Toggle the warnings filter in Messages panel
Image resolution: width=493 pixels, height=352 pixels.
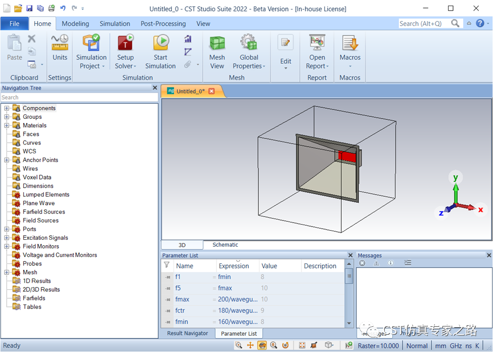coord(376,263)
